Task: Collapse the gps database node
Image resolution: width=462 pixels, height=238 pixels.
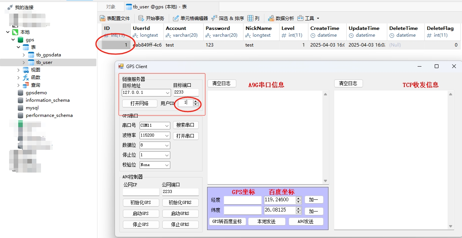Action: click(13, 40)
